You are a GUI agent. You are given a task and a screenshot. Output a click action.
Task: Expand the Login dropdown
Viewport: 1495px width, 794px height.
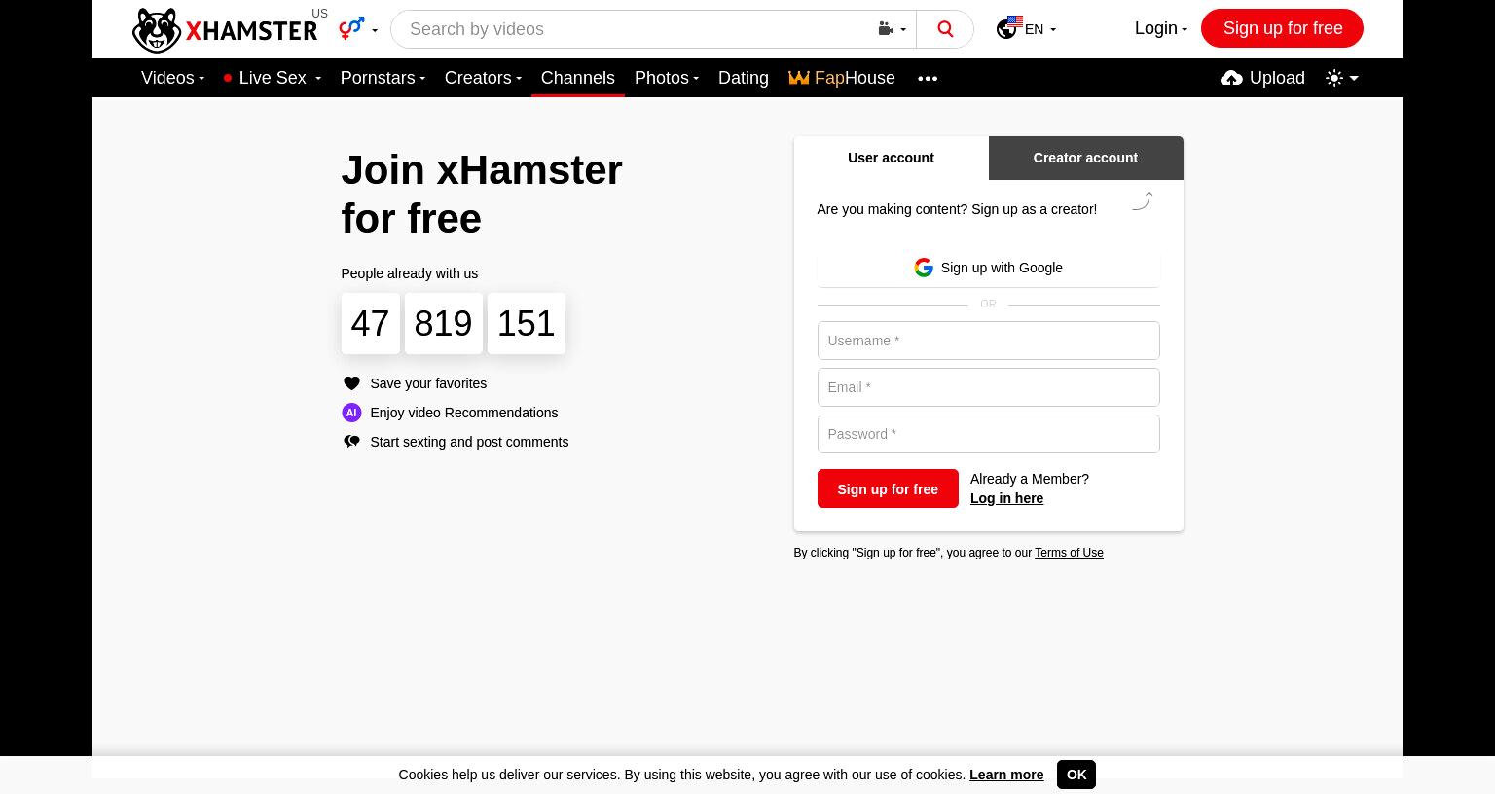[x=1161, y=28]
